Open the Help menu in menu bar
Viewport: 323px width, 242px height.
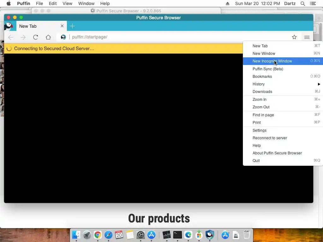tap(105, 3)
